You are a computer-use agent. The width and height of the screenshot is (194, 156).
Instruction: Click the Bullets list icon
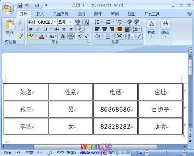tap(97, 22)
